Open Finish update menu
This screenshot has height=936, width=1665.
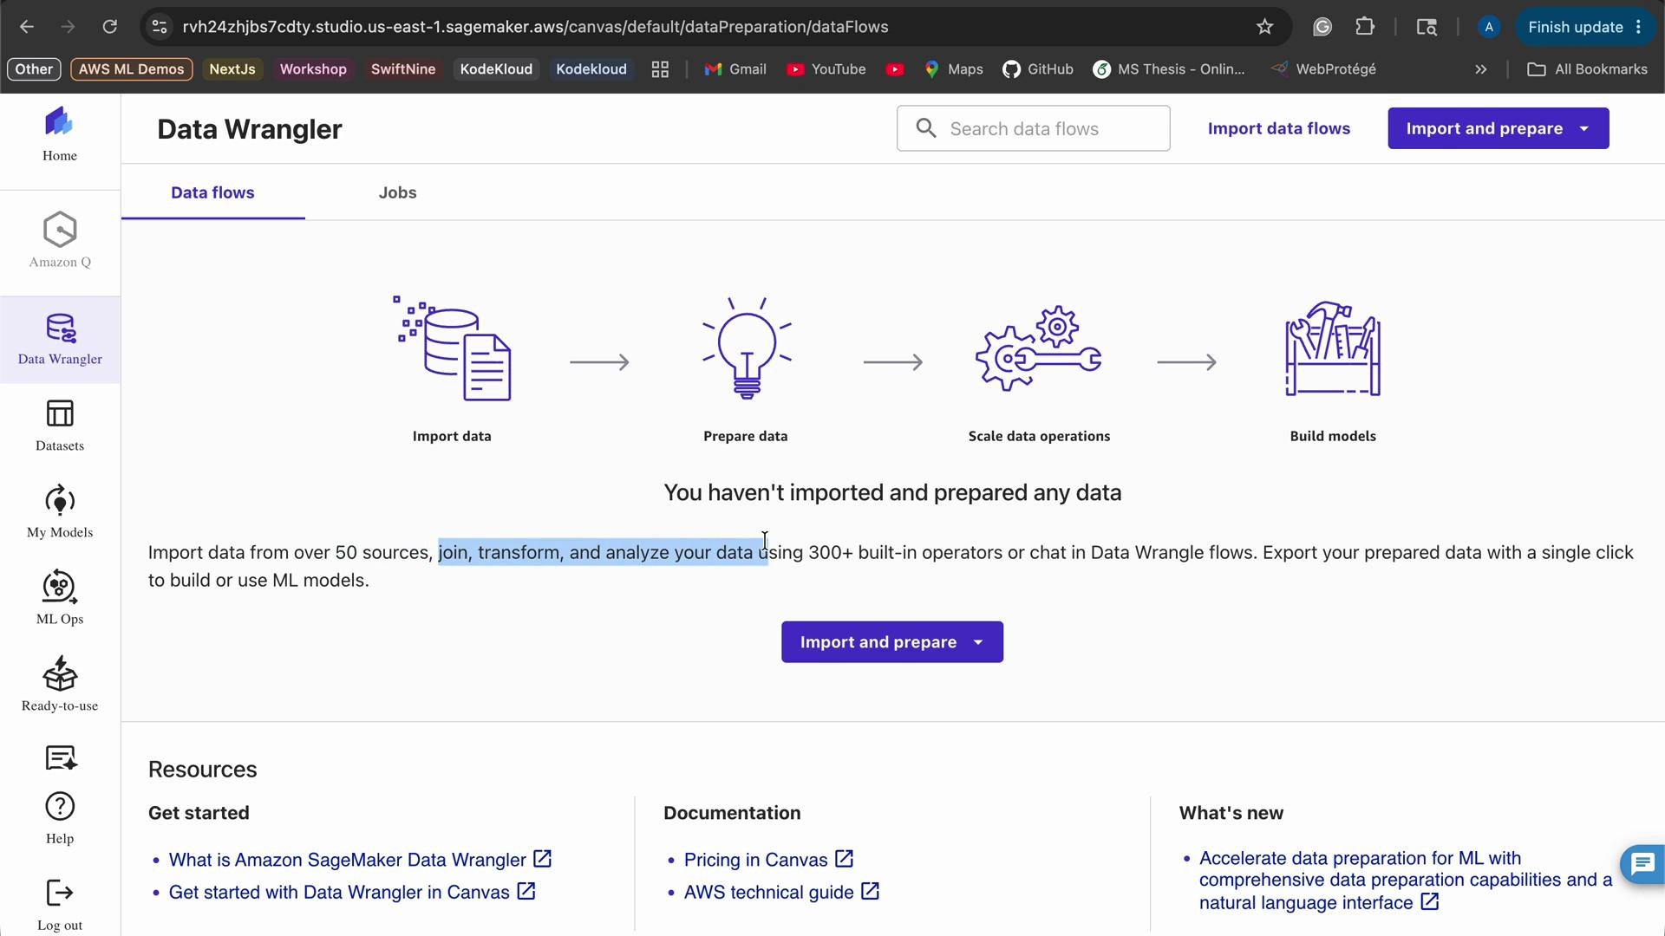[1584, 27]
